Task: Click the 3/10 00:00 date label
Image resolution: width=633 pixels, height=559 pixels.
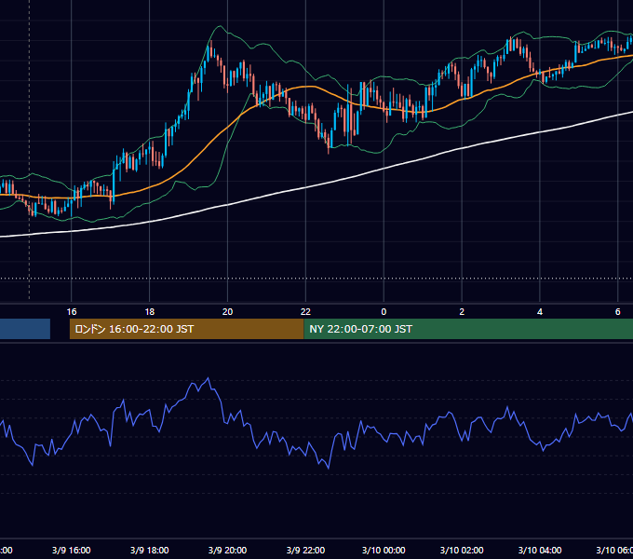Action: click(x=384, y=550)
